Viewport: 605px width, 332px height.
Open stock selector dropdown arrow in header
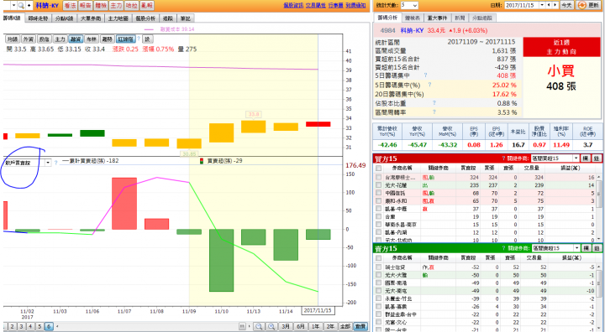click(14, 5)
